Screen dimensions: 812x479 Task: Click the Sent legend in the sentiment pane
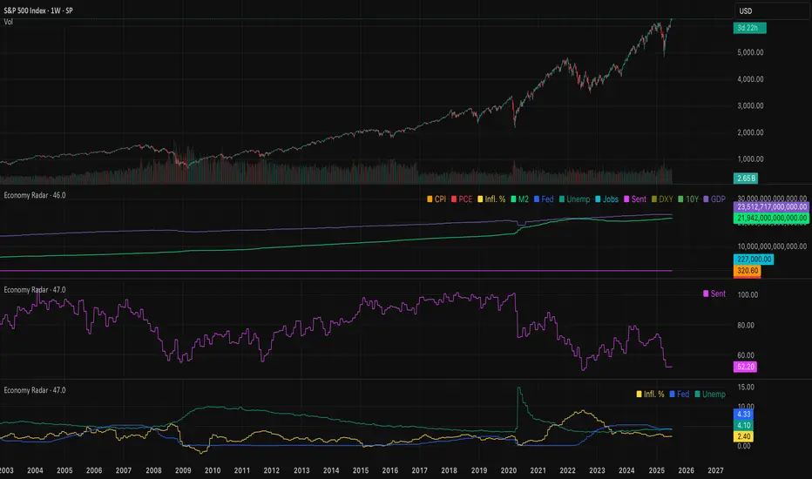[x=714, y=293]
